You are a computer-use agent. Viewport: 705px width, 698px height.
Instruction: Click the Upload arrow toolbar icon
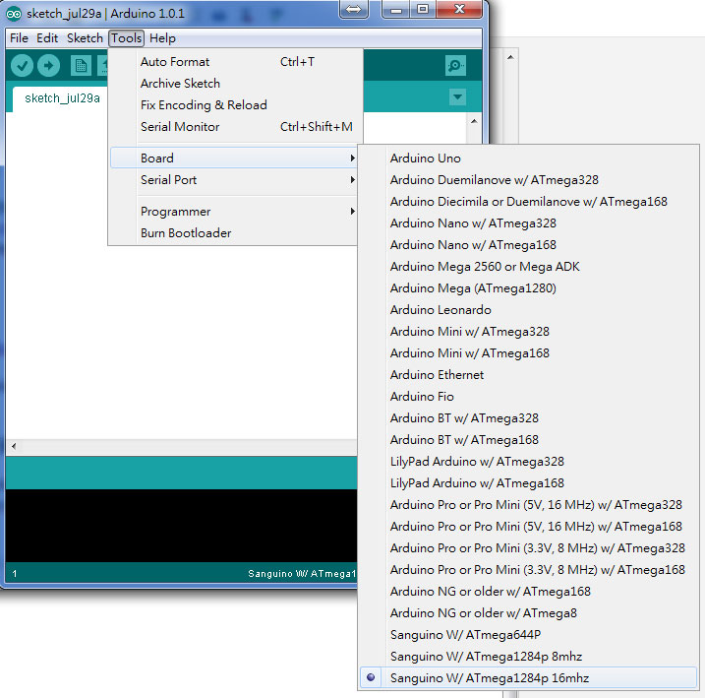click(x=48, y=66)
